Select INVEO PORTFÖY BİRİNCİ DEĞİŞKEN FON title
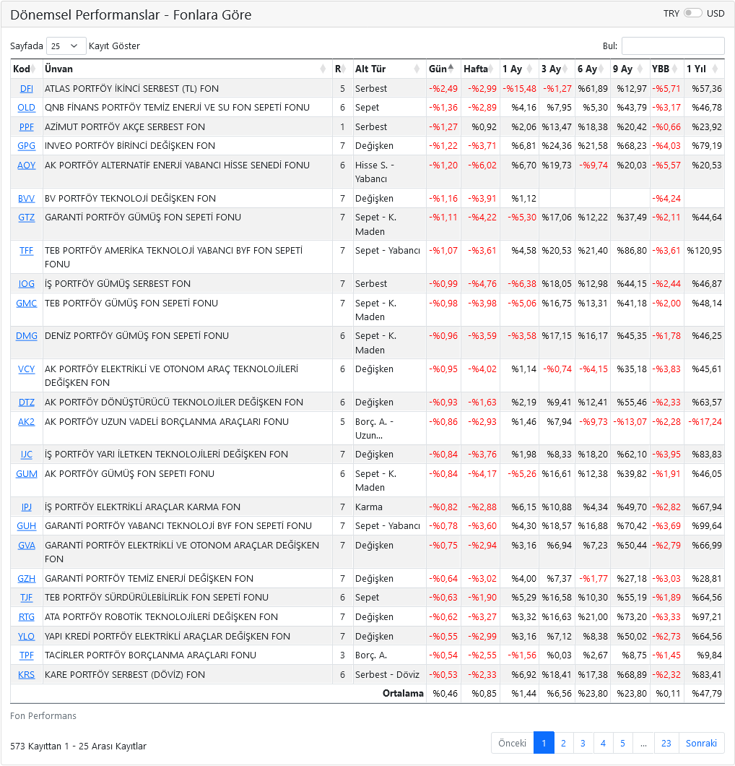The image size is (735, 766). [x=130, y=146]
